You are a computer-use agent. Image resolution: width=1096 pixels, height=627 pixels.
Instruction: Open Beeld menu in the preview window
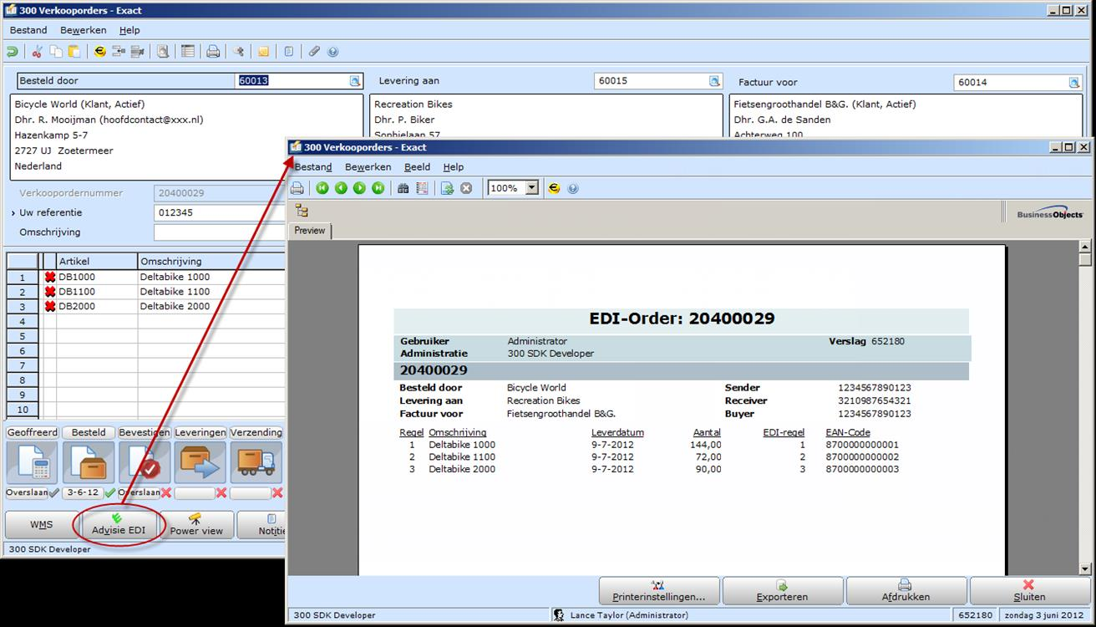[418, 166]
